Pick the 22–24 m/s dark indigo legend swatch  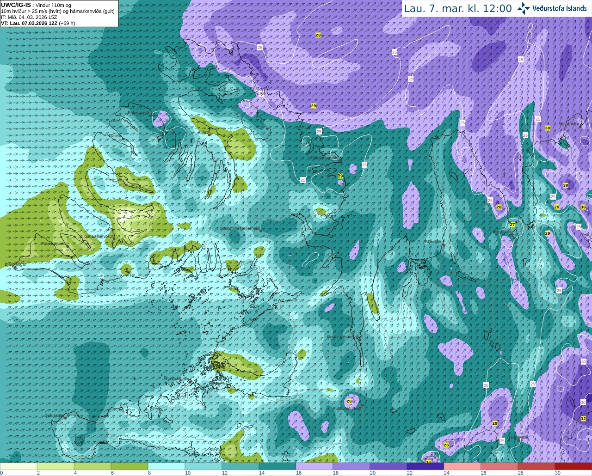point(425,466)
